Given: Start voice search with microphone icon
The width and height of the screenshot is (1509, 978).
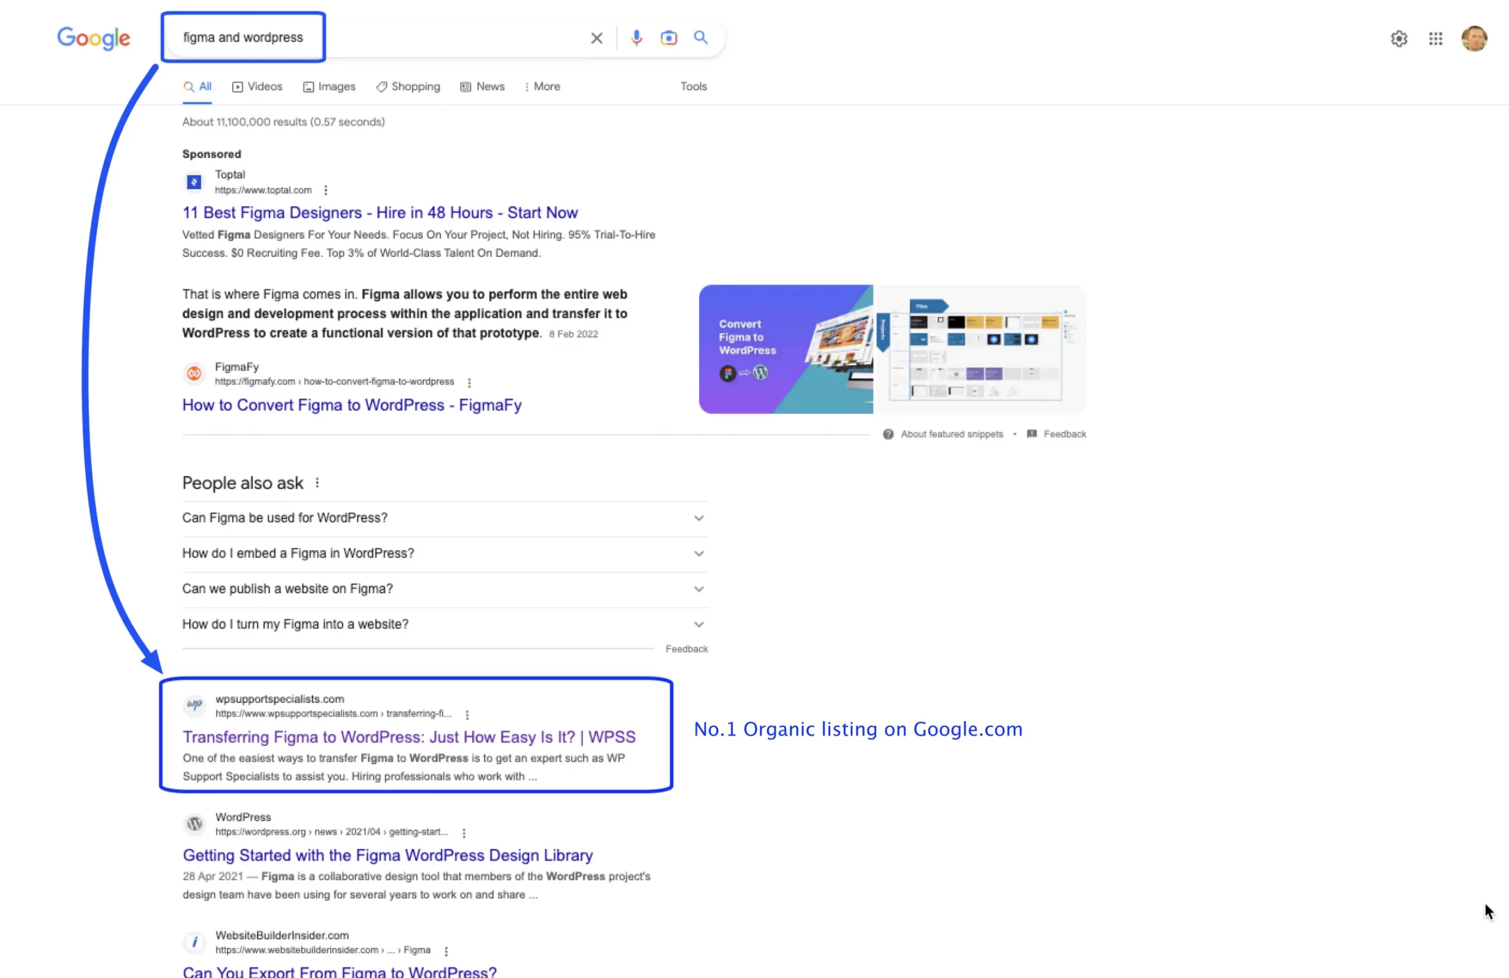Looking at the screenshot, I should (636, 38).
